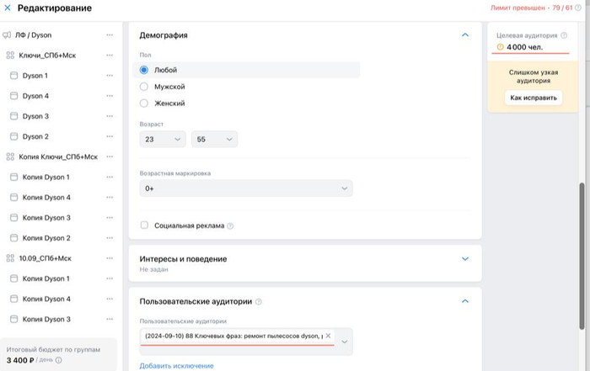The image size is (590, 371).
Task: Open the three-dot menu for 10.09_СПб+Мск
Action: [x=110, y=258]
